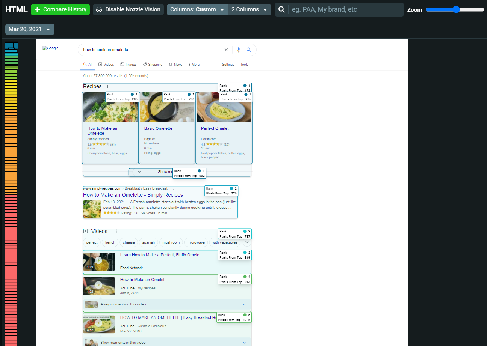Image resolution: width=487 pixels, height=346 pixels.
Task: Click three-dot menu beside simplyrecipes.com breadcrumb
Action: (174, 188)
